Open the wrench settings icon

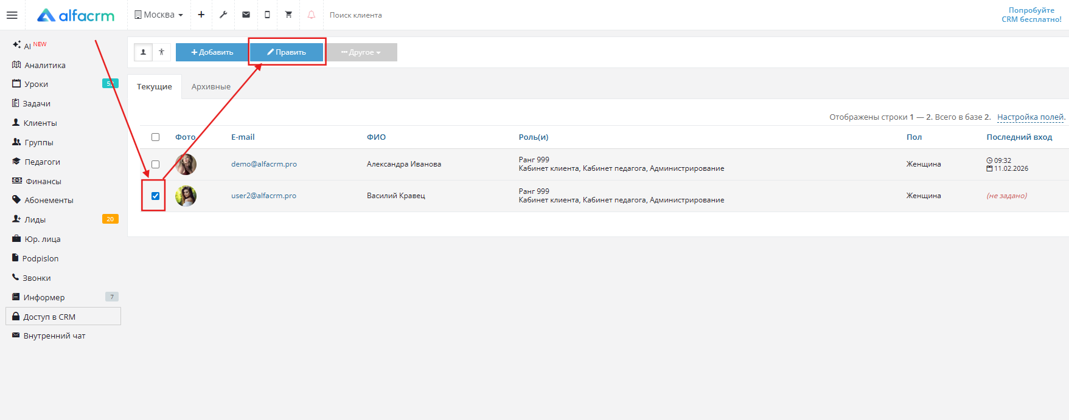[223, 15]
